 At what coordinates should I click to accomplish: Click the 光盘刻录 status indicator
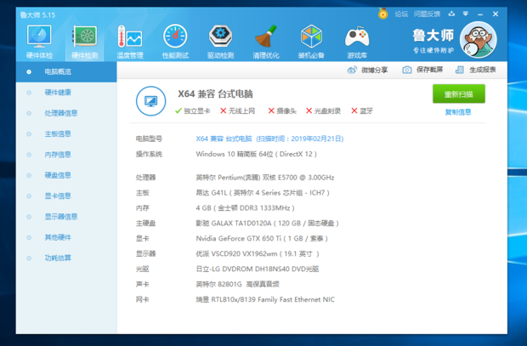[323, 111]
